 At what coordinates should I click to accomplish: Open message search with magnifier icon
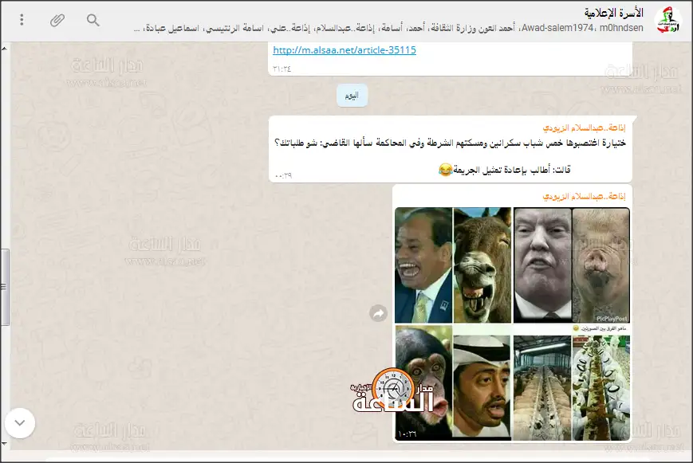[x=93, y=20]
